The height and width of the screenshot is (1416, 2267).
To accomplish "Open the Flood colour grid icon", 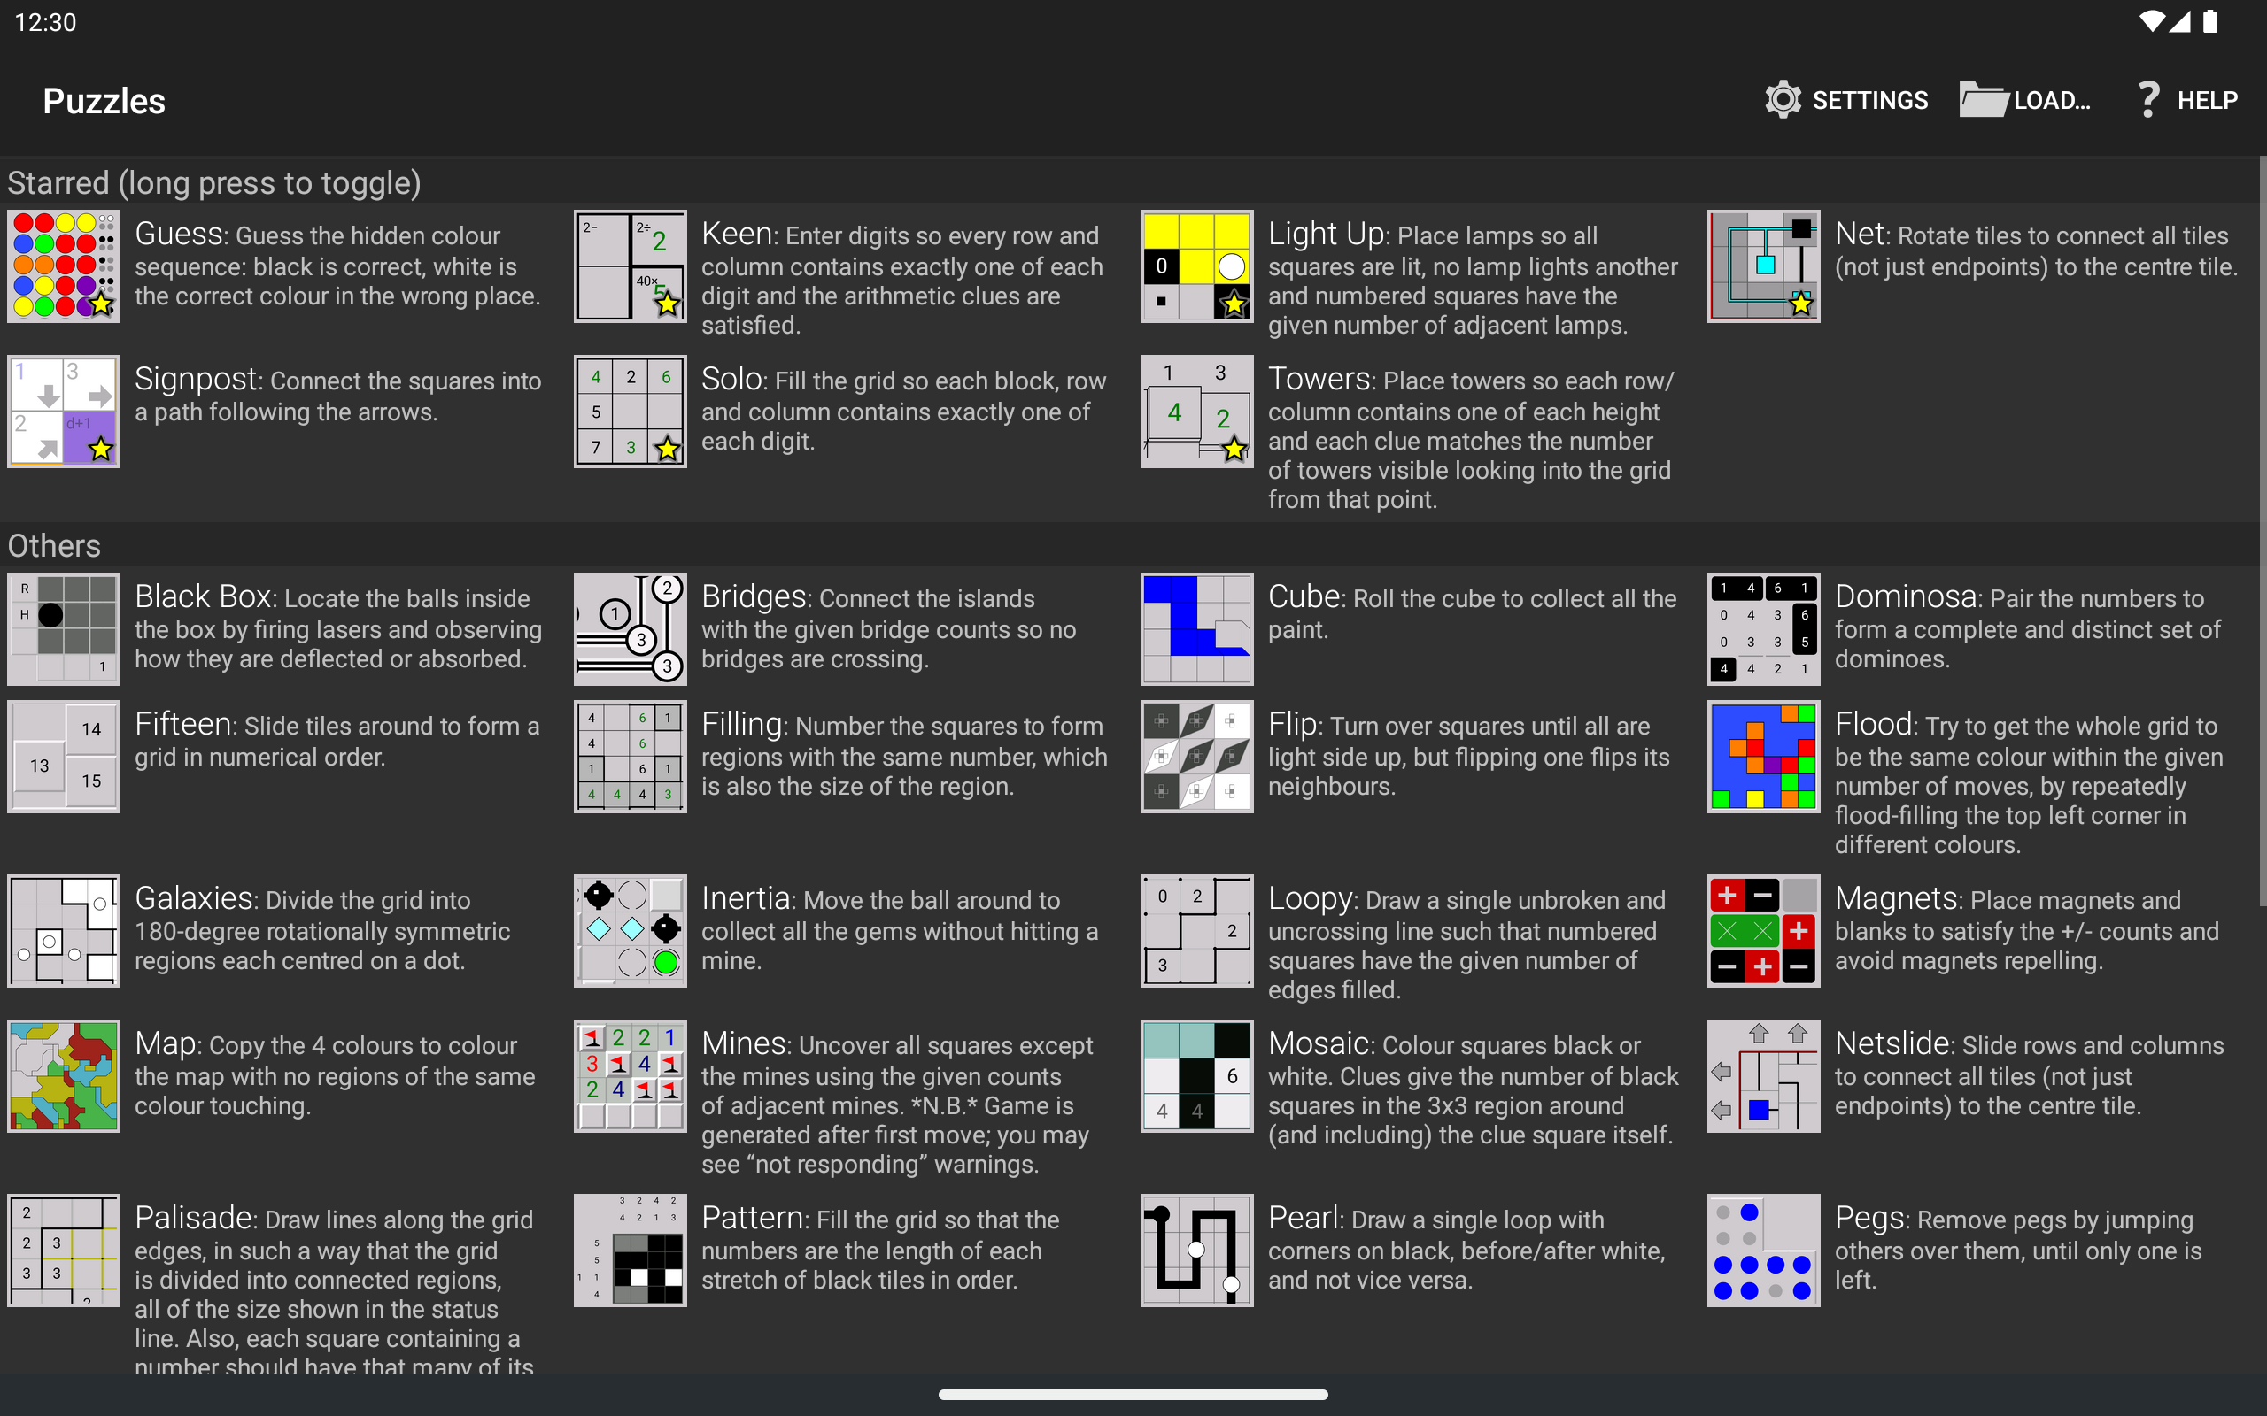I will click(1763, 756).
